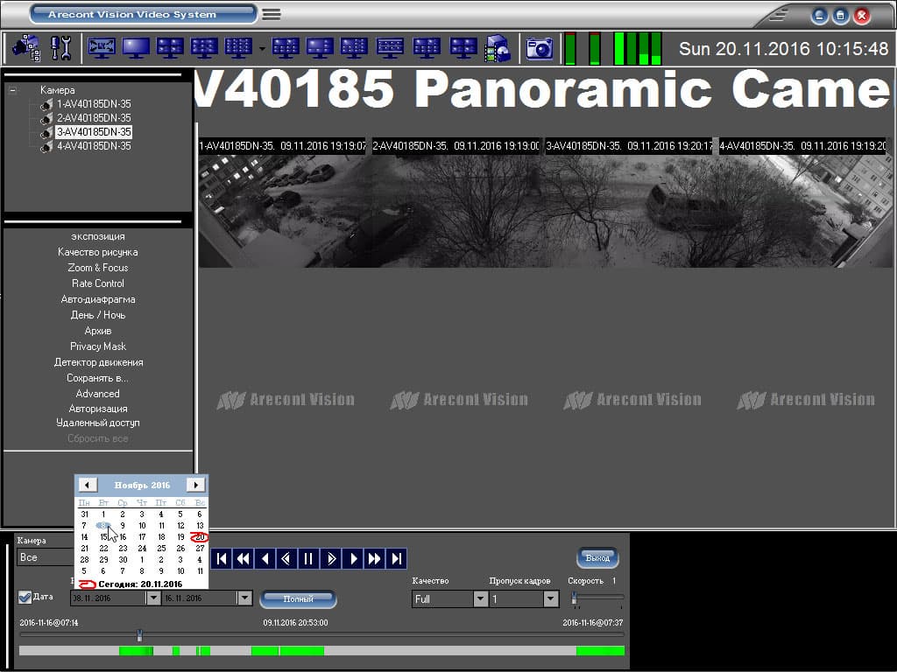Fast rewind the archive playback
The image size is (897, 672).
click(x=244, y=558)
